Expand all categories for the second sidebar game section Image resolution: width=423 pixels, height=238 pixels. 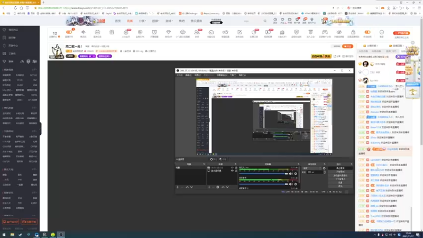pos(34,108)
